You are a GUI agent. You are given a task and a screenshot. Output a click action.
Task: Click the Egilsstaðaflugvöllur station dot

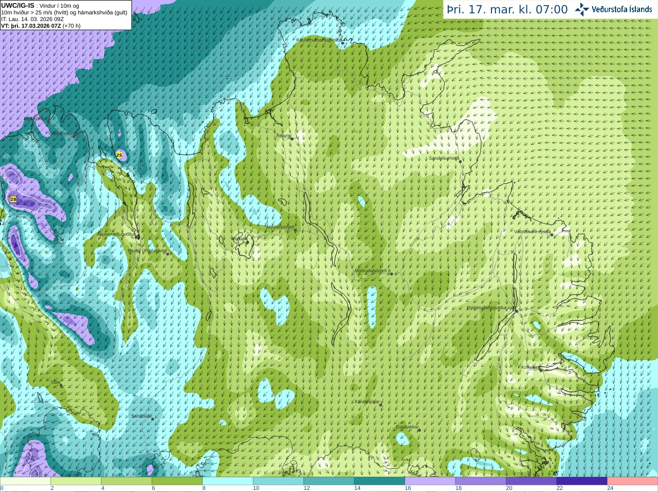coord(517,310)
